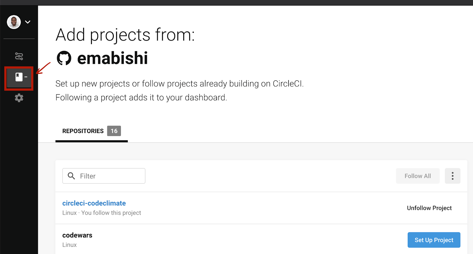This screenshot has width=473, height=254.
Task: Click the emabishi organization name
Action: (x=112, y=58)
